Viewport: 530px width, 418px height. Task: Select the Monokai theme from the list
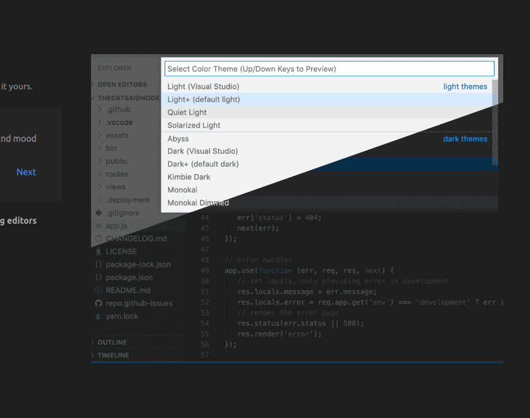click(184, 189)
